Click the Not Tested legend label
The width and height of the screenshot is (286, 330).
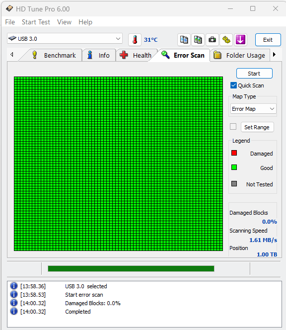pos(260,184)
